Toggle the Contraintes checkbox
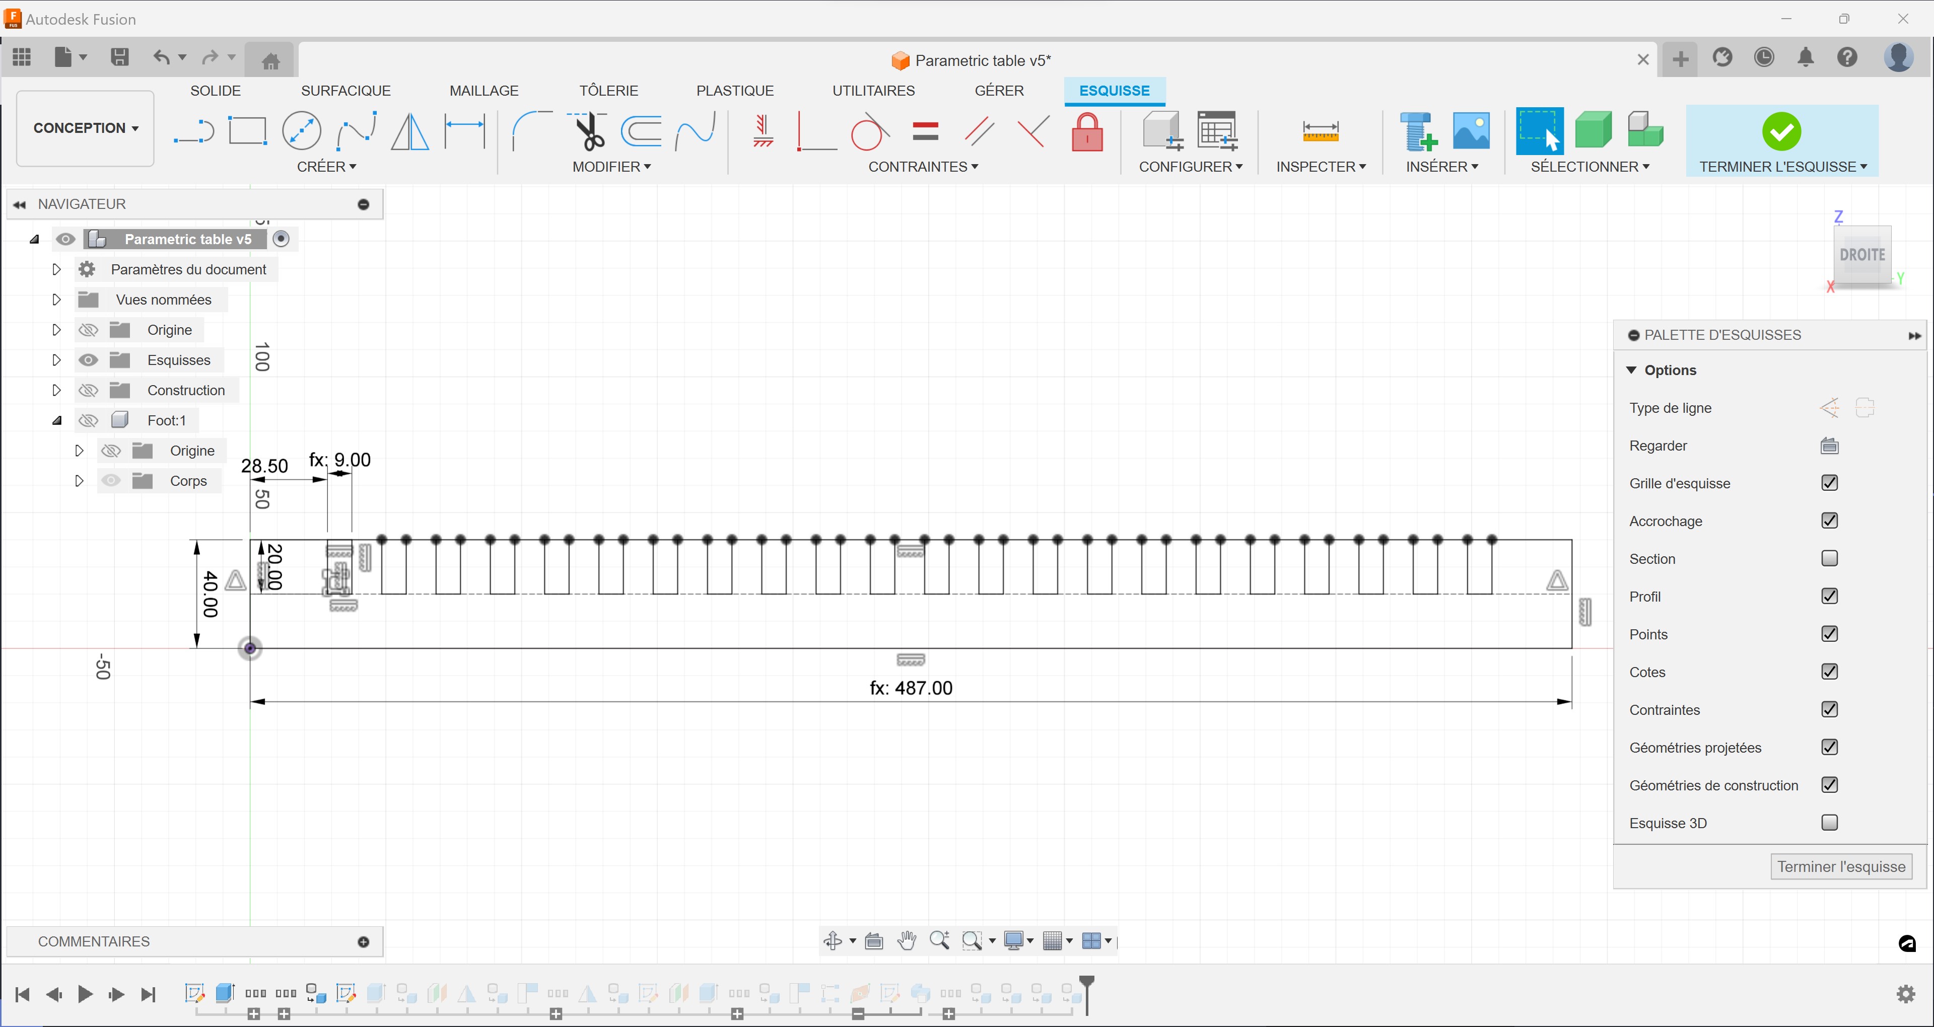Viewport: 1934px width, 1027px height. [1829, 709]
